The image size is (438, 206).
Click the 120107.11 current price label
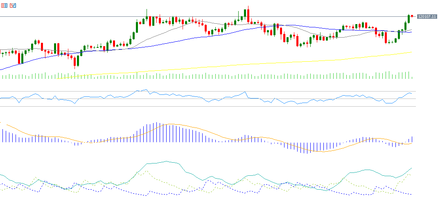(x=427, y=17)
